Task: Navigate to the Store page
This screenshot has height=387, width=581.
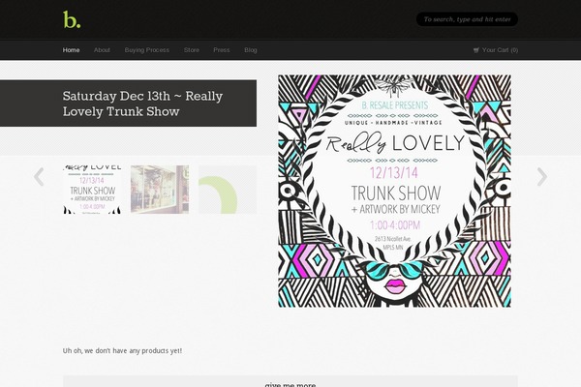Action: tap(192, 50)
